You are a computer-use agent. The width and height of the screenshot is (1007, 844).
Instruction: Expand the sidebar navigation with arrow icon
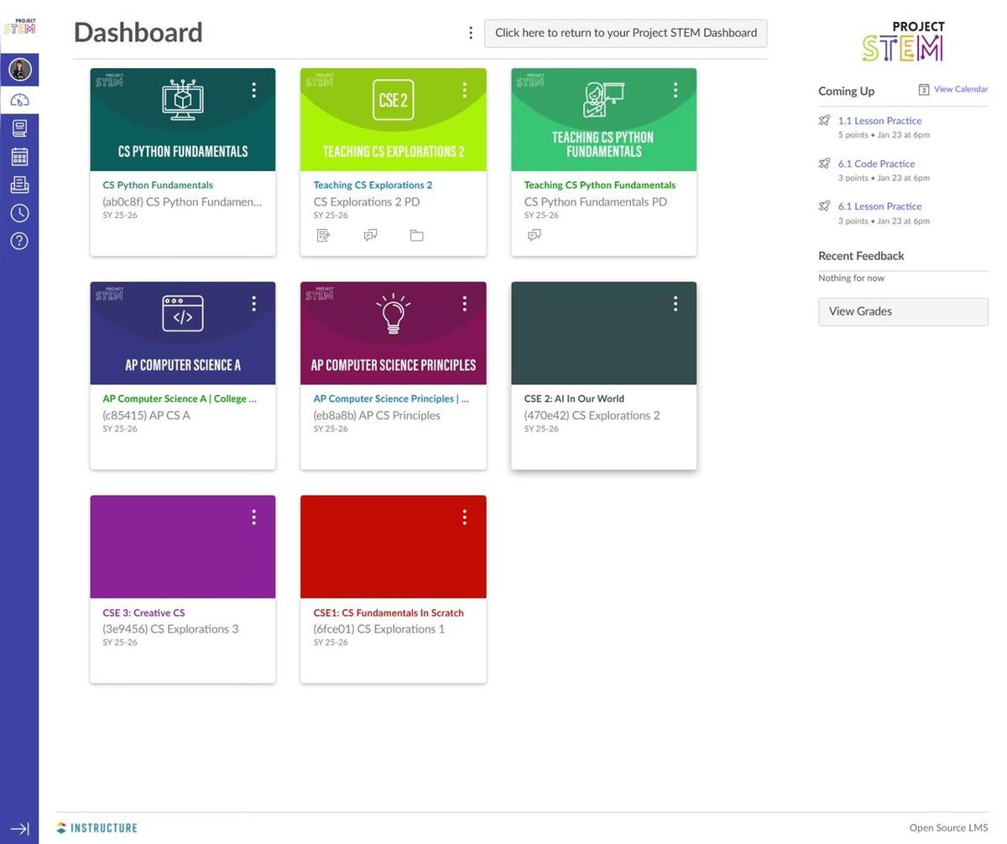[19, 829]
